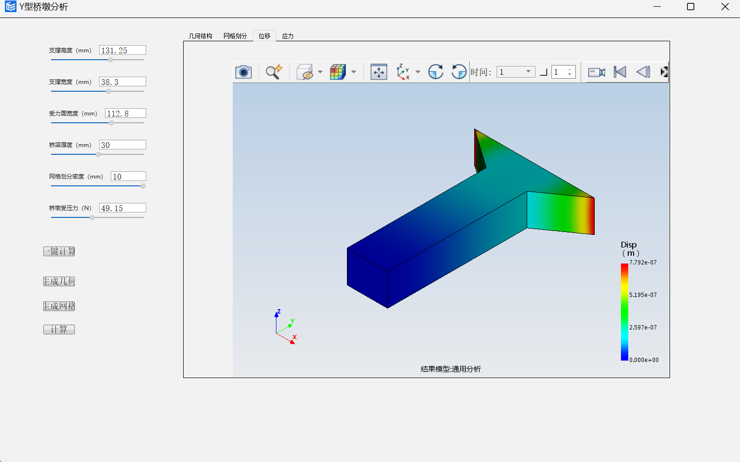
Task: Click the 桥梁厚度 slider handle
Action: click(98, 154)
